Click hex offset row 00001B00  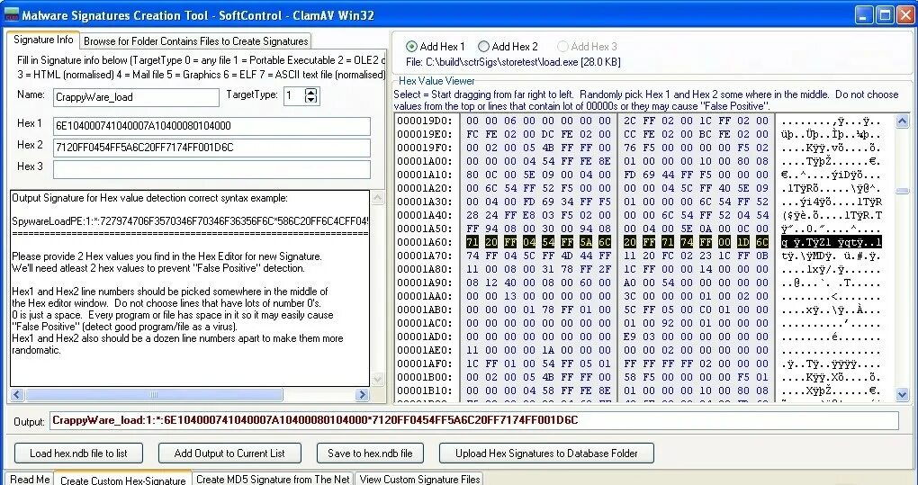click(x=425, y=377)
